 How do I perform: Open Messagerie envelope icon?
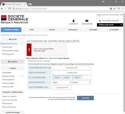click(x=87, y=21)
